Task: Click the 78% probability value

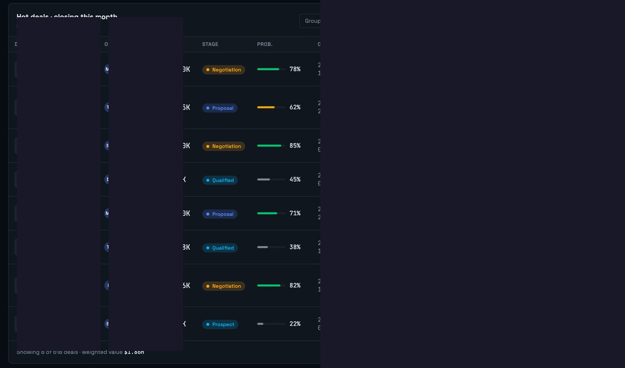Action: pos(295,69)
